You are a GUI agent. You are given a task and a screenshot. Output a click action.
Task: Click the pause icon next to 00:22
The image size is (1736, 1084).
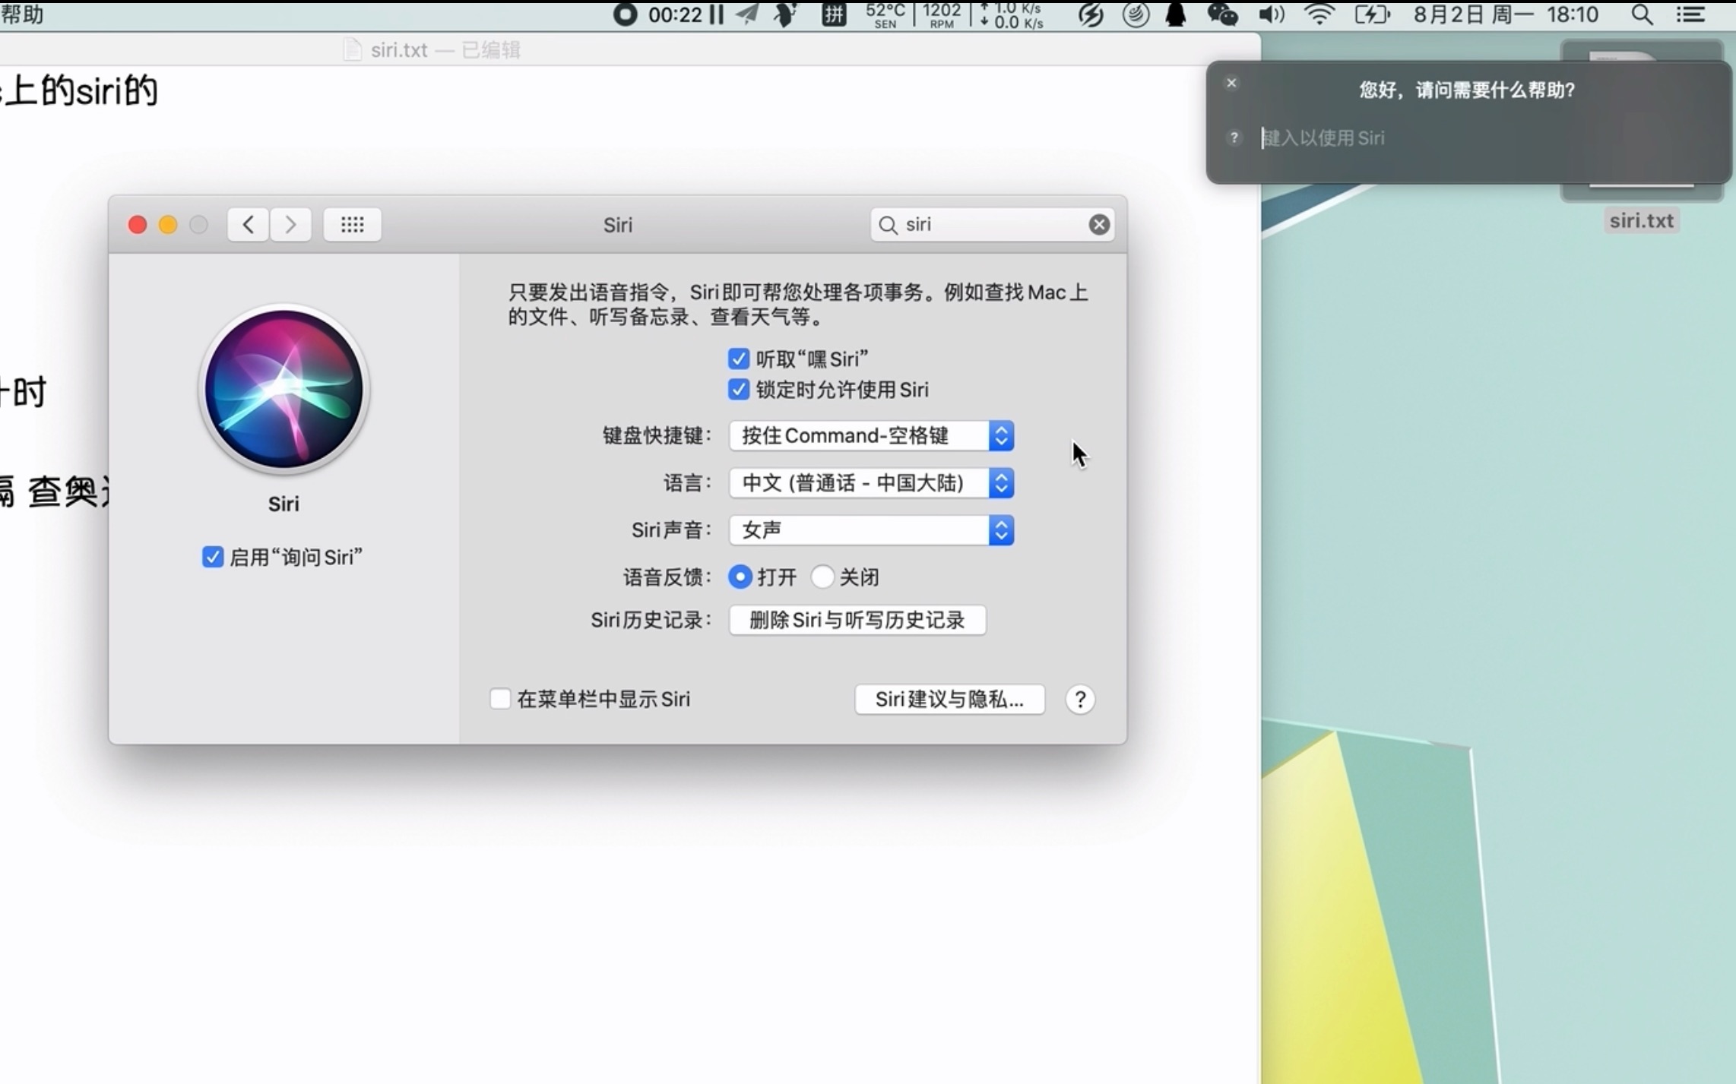pos(716,14)
